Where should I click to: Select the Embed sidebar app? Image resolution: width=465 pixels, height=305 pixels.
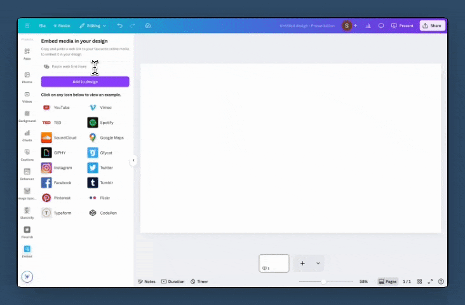click(27, 252)
